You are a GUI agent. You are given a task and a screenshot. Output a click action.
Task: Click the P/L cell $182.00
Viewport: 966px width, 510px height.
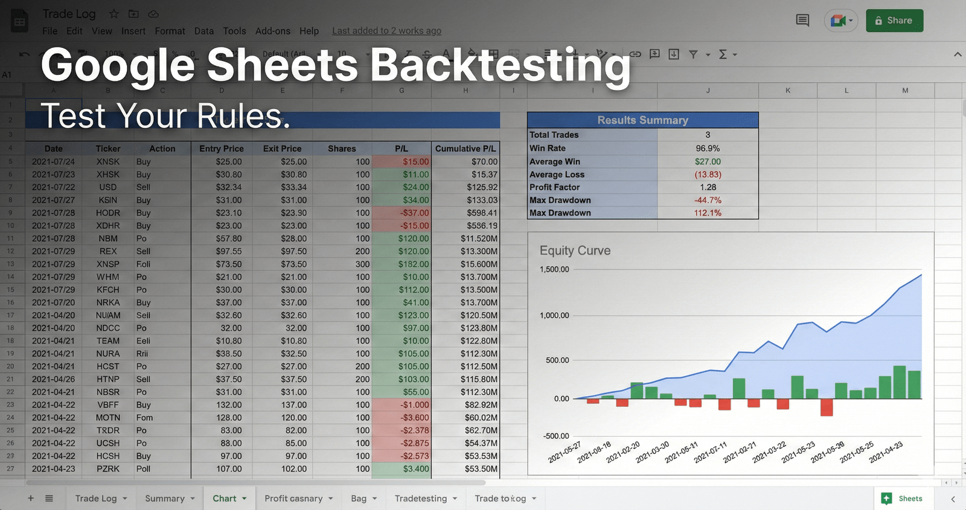coord(401,264)
